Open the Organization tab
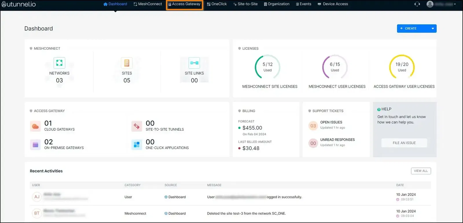 point(277,4)
